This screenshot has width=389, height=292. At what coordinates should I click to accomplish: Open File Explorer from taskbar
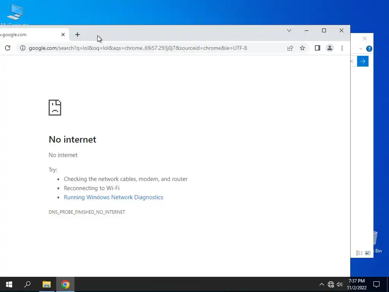pyautogui.click(x=46, y=284)
